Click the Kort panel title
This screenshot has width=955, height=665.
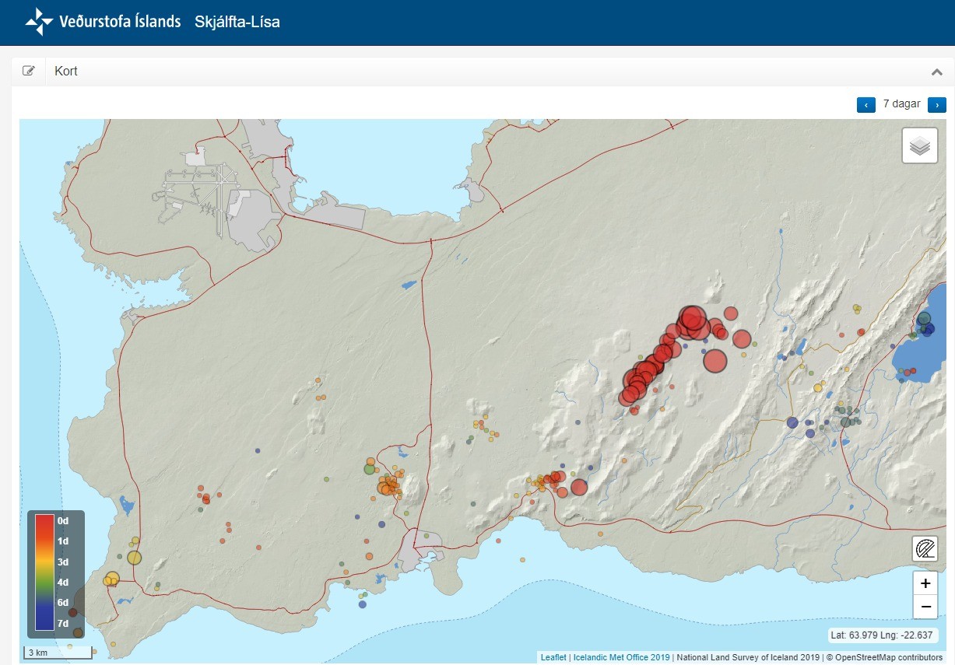(x=66, y=72)
